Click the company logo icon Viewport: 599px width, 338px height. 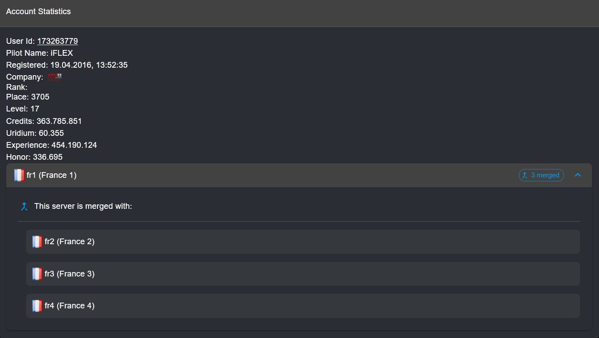[x=54, y=77]
